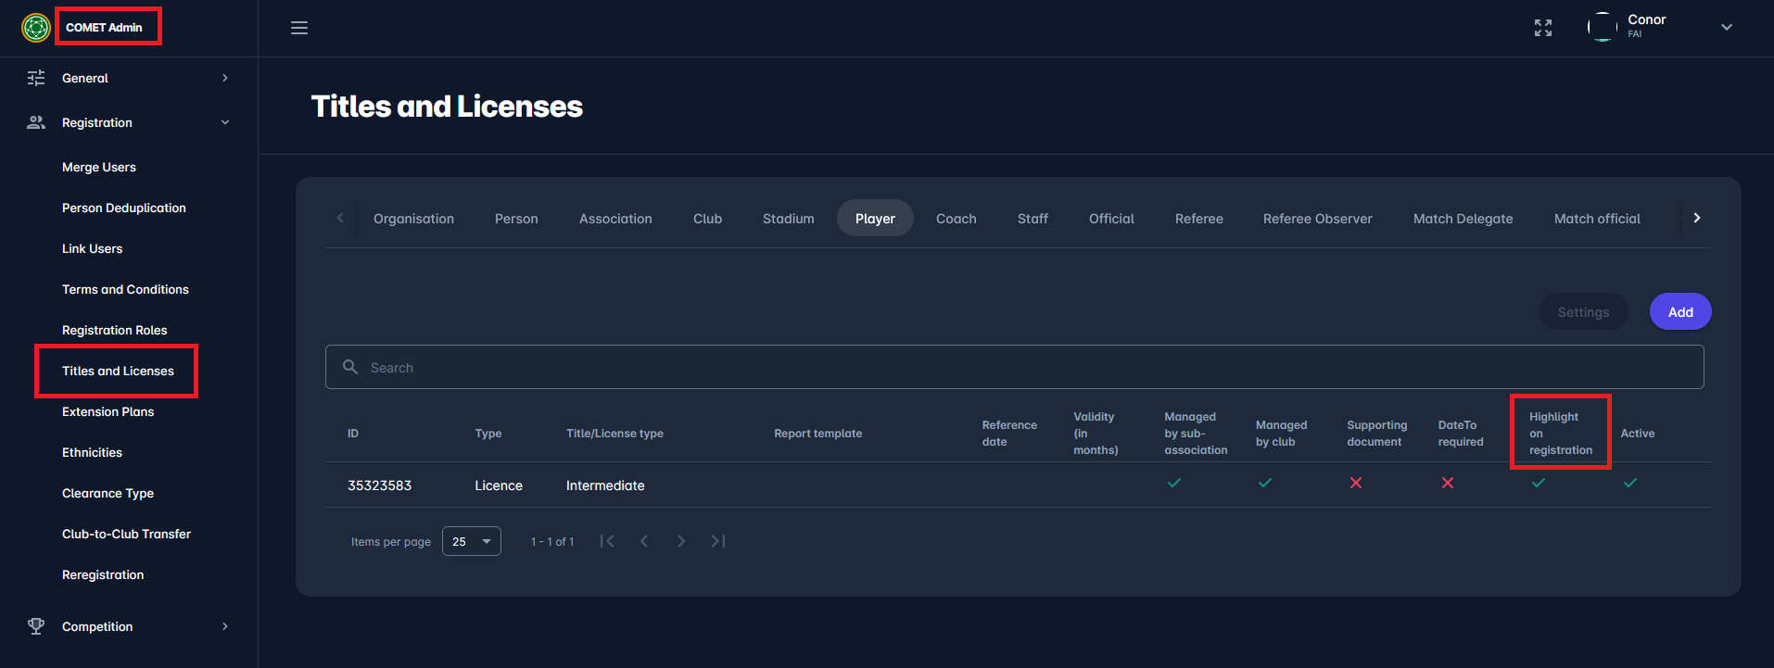Open the Conor user account dropdown
Viewport: 1774px width, 668px height.
[x=1726, y=27]
